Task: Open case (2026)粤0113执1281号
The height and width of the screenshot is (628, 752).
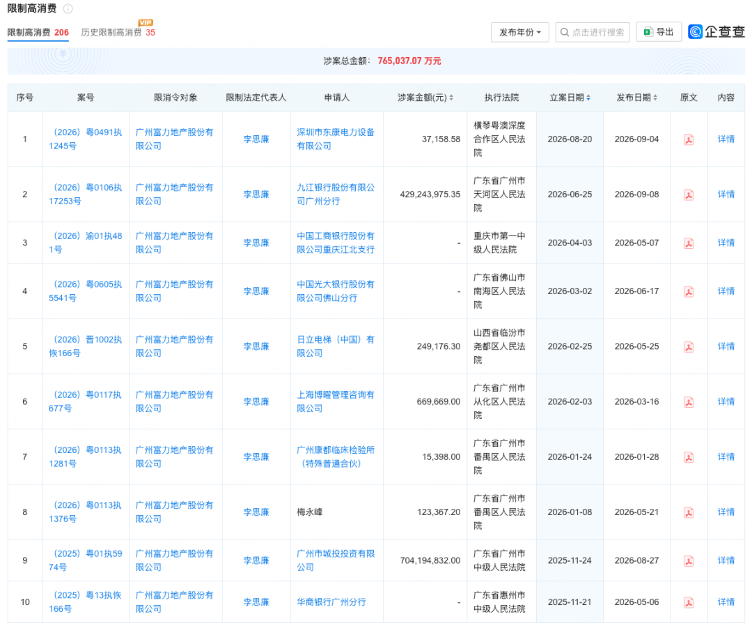Action: point(86,457)
